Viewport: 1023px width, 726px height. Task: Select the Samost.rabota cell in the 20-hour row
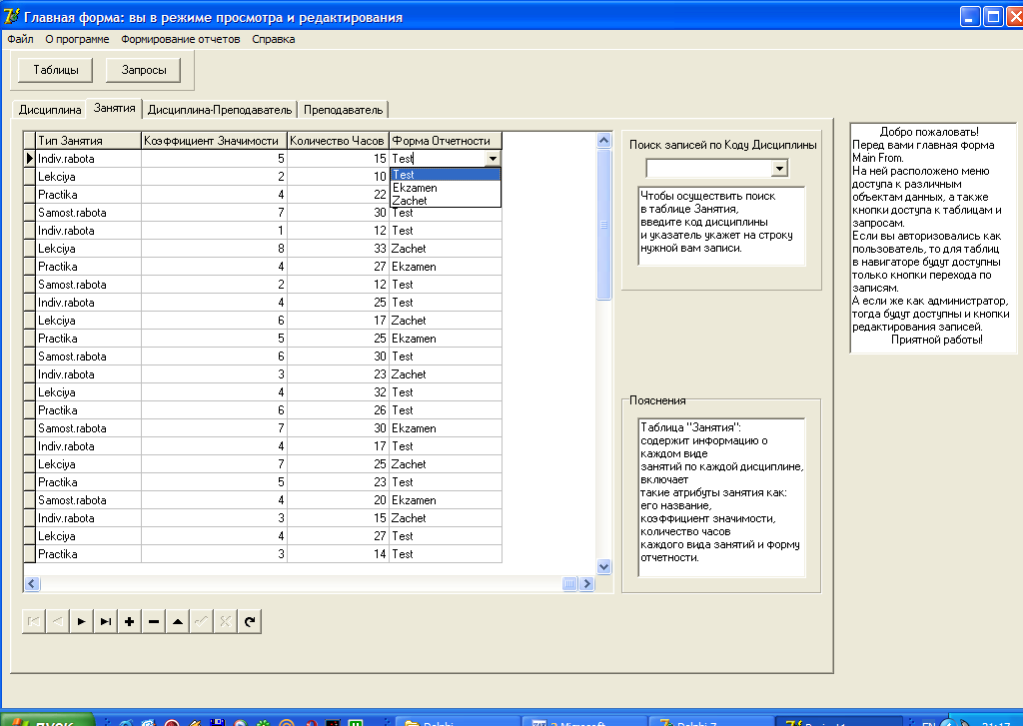tap(88, 500)
